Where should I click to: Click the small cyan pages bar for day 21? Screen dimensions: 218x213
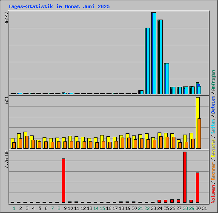pos(142,92)
